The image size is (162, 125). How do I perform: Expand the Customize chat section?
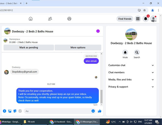click(x=131, y=65)
